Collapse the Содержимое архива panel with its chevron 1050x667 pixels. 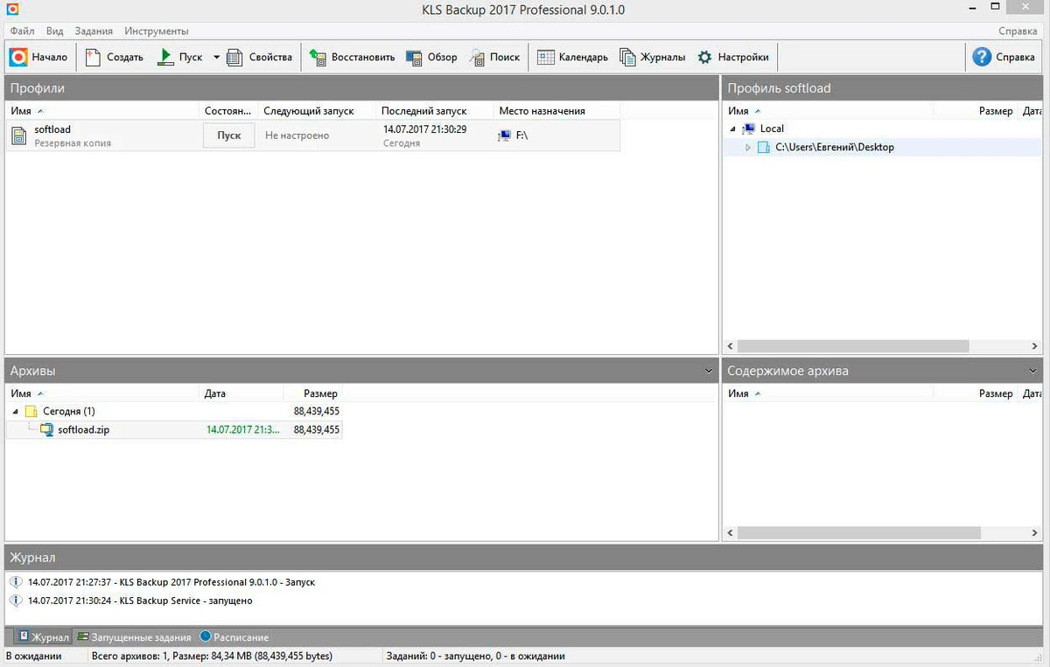(1033, 372)
